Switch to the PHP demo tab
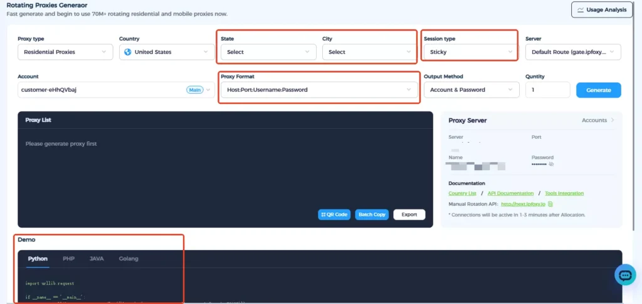Image resolution: width=642 pixels, height=304 pixels. pos(68,258)
